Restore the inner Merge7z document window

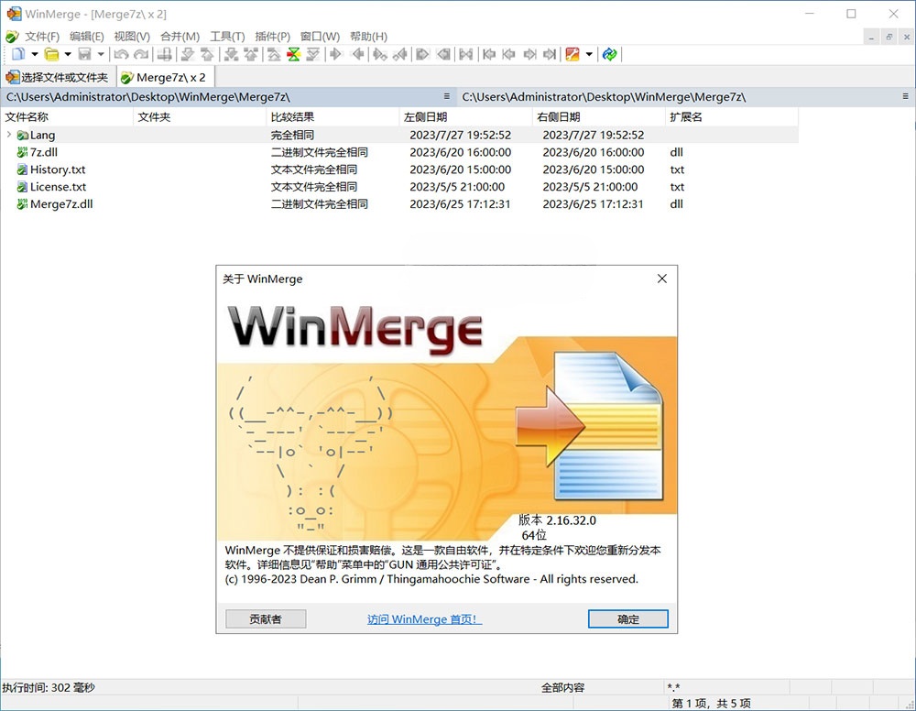coord(889,37)
